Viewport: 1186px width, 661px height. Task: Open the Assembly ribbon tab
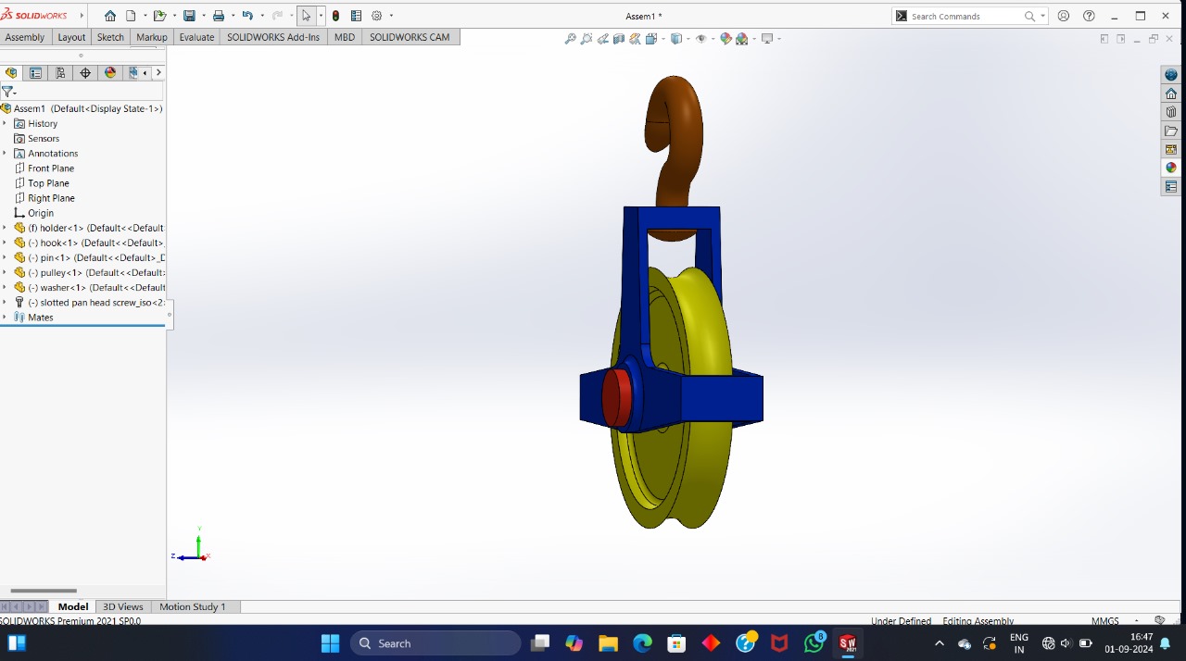25,37
